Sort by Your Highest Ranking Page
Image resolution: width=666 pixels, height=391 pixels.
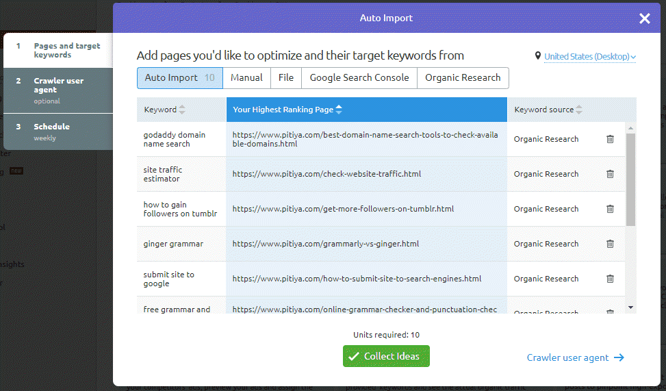point(339,110)
